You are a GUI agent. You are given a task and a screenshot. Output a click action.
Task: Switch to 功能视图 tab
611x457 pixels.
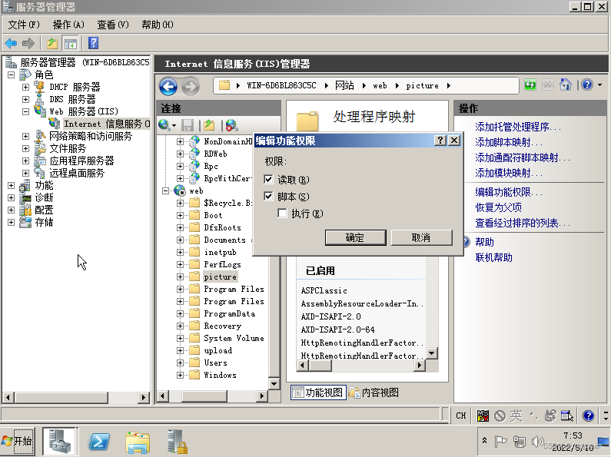pos(318,392)
